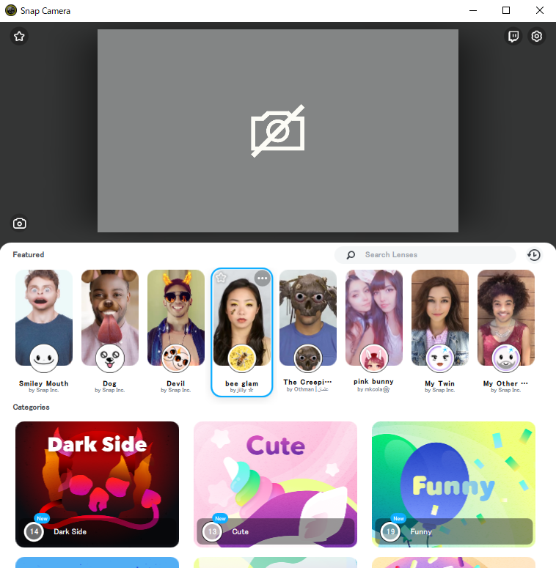The width and height of the screenshot is (556, 568).
Task: Click the Dog lens round icon
Action: coord(110,358)
